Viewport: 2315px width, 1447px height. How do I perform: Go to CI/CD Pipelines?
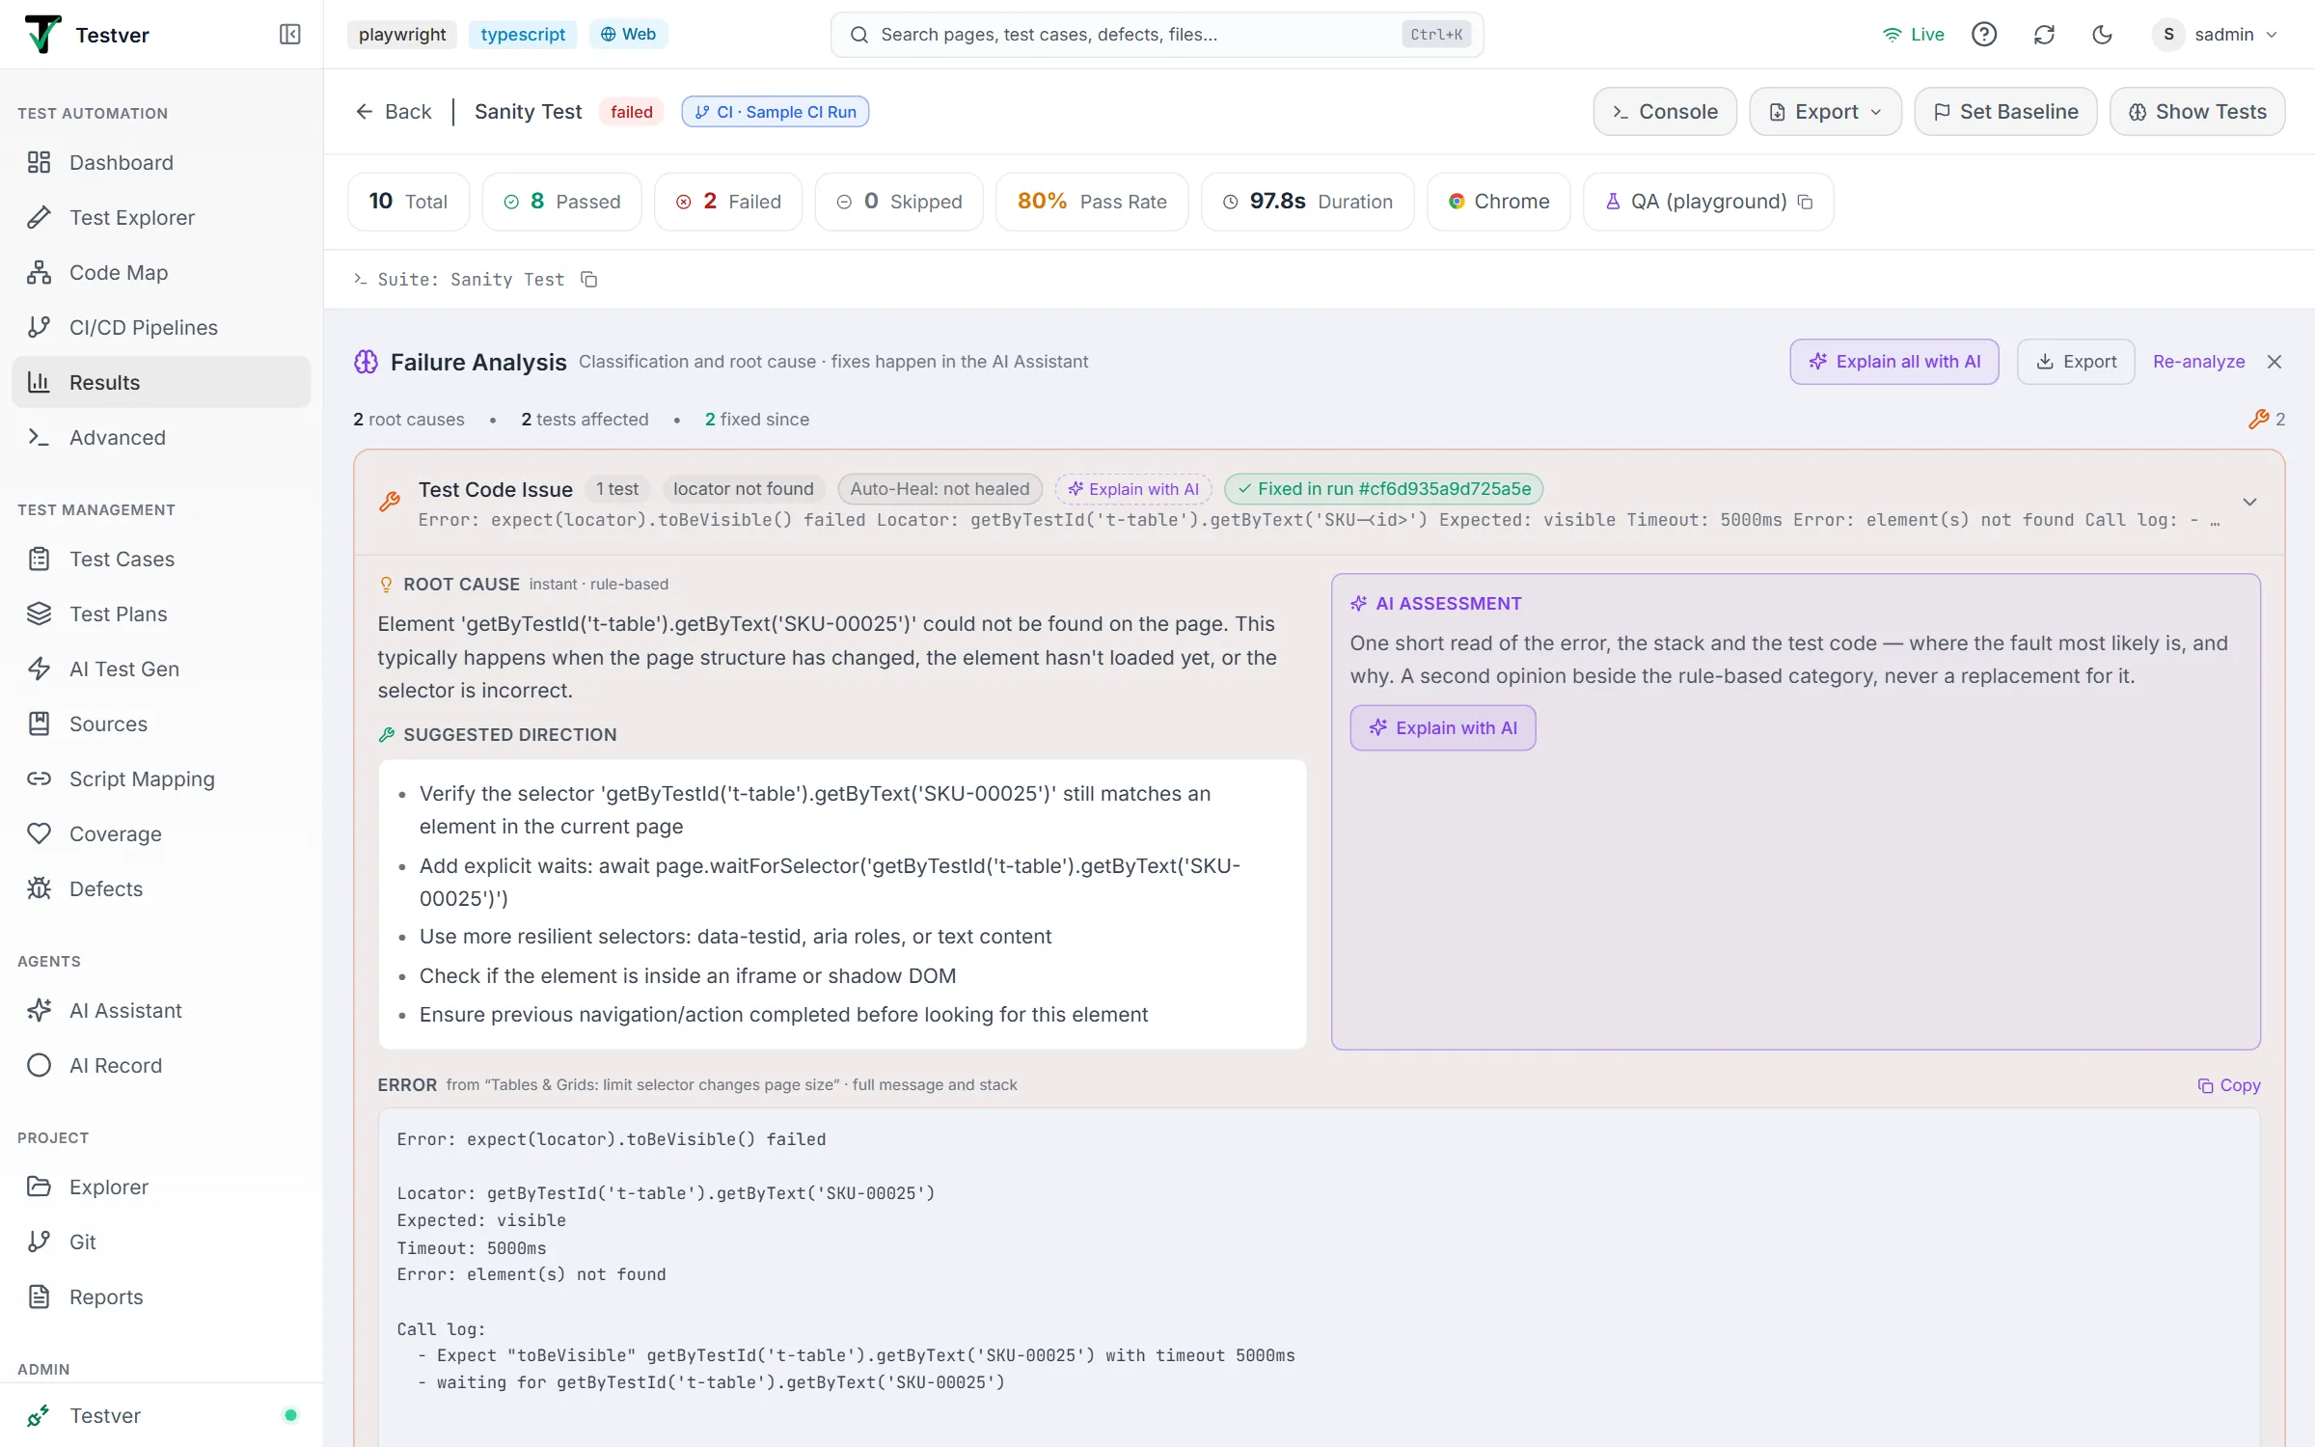161,327
